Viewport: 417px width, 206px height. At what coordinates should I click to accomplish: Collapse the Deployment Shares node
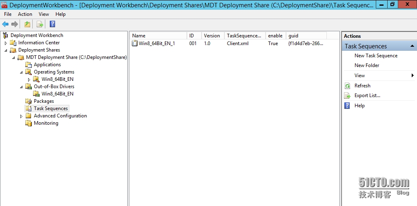(6, 50)
